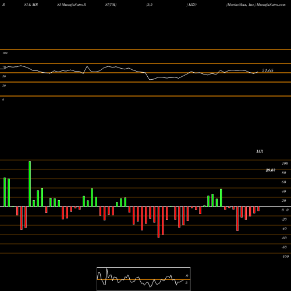Click the HZO ticker label in header

click(x=192, y=5)
